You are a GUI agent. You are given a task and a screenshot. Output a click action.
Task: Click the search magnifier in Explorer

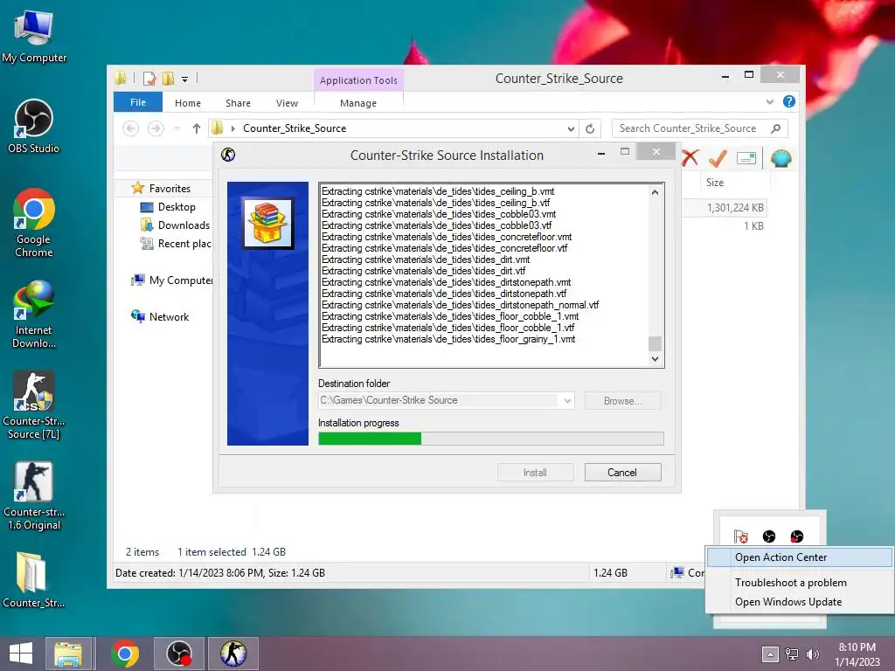point(776,128)
